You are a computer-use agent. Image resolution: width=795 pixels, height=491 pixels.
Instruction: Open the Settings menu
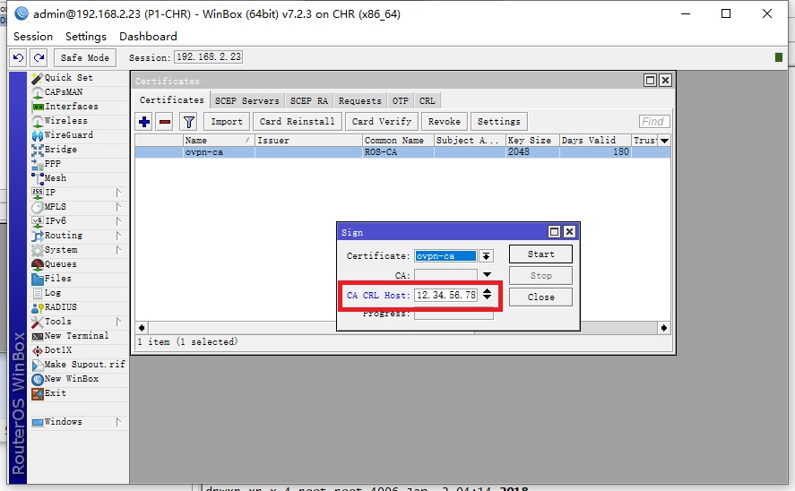click(x=85, y=37)
